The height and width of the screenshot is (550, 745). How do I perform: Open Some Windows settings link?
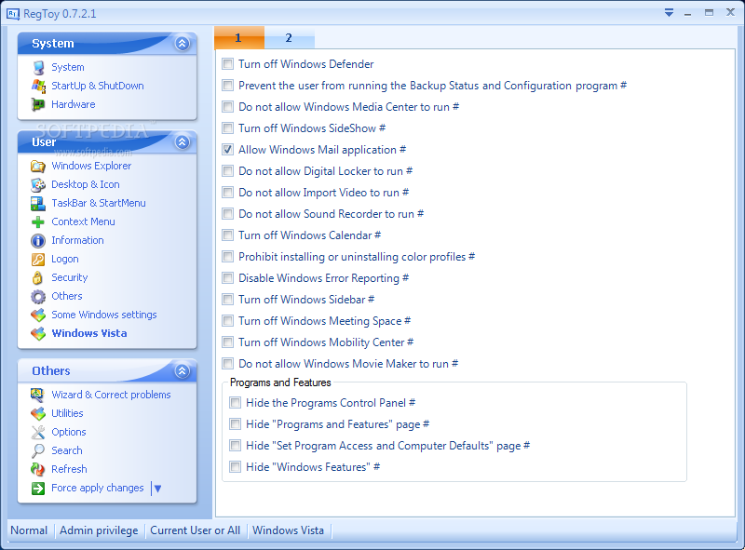coord(104,315)
